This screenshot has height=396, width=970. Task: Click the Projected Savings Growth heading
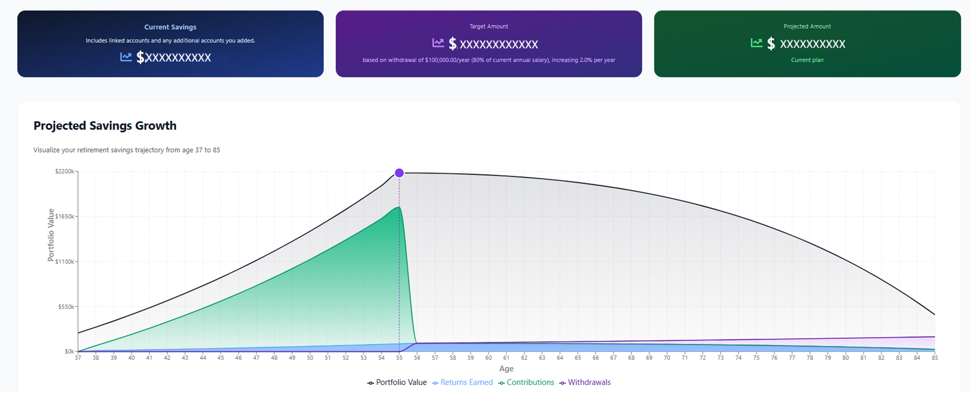(105, 126)
